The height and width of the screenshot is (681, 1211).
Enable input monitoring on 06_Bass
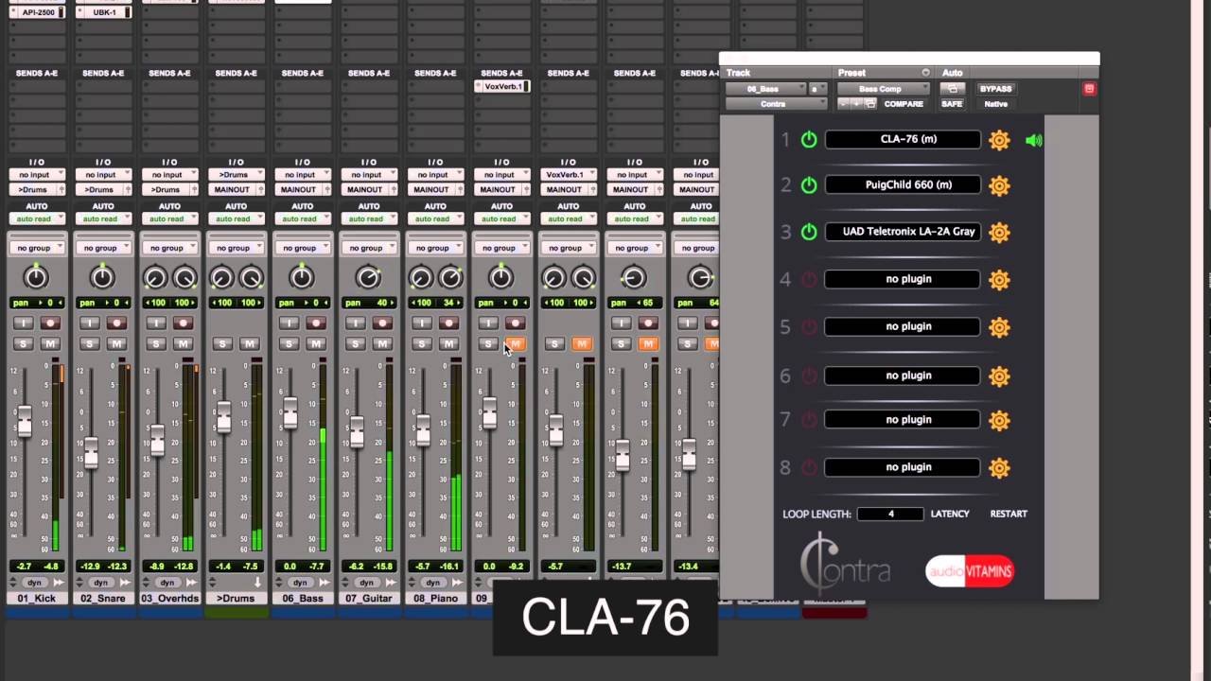point(289,323)
